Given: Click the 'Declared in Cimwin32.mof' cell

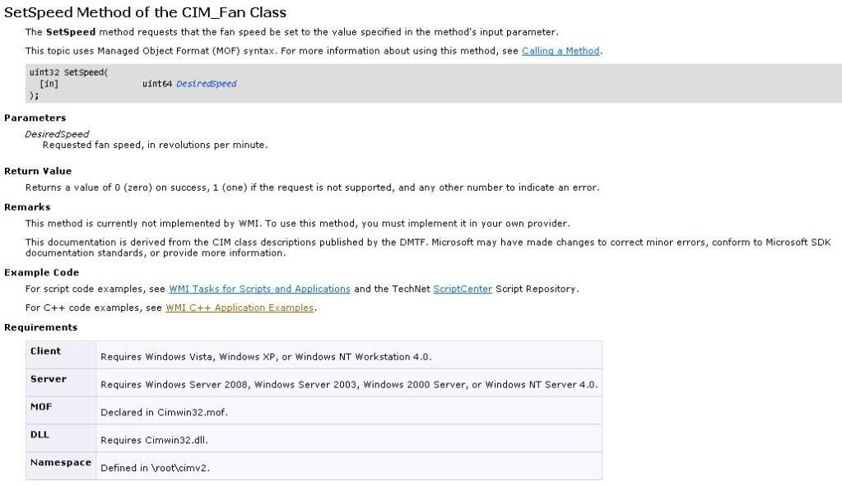Looking at the screenshot, I should click(x=350, y=411).
